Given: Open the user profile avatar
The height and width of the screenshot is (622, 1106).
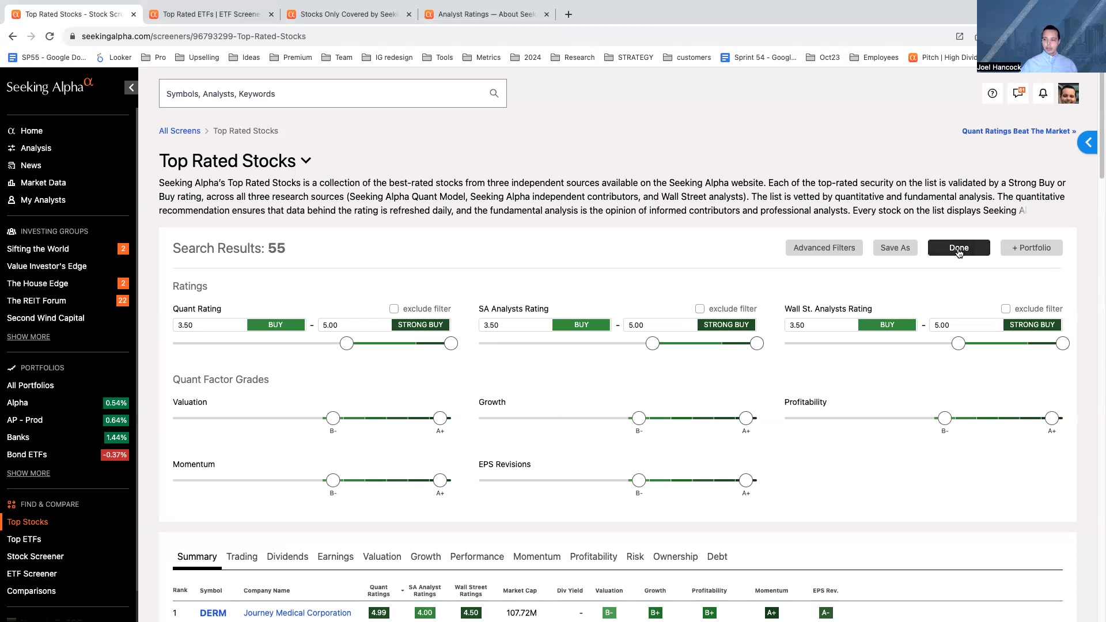Looking at the screenshot, I should point(1069,93).
